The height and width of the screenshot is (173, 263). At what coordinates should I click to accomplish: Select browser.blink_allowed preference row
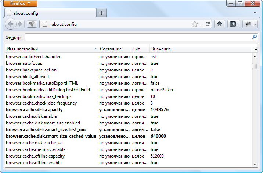click(x=129, y=77)
